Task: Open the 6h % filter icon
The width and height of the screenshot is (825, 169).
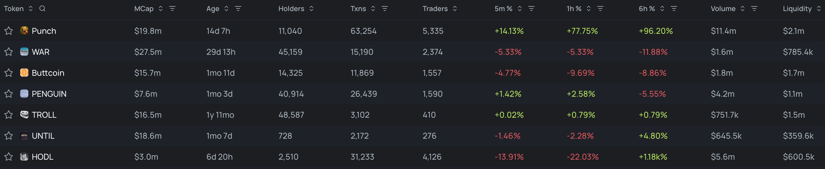Action: (674, 9)
